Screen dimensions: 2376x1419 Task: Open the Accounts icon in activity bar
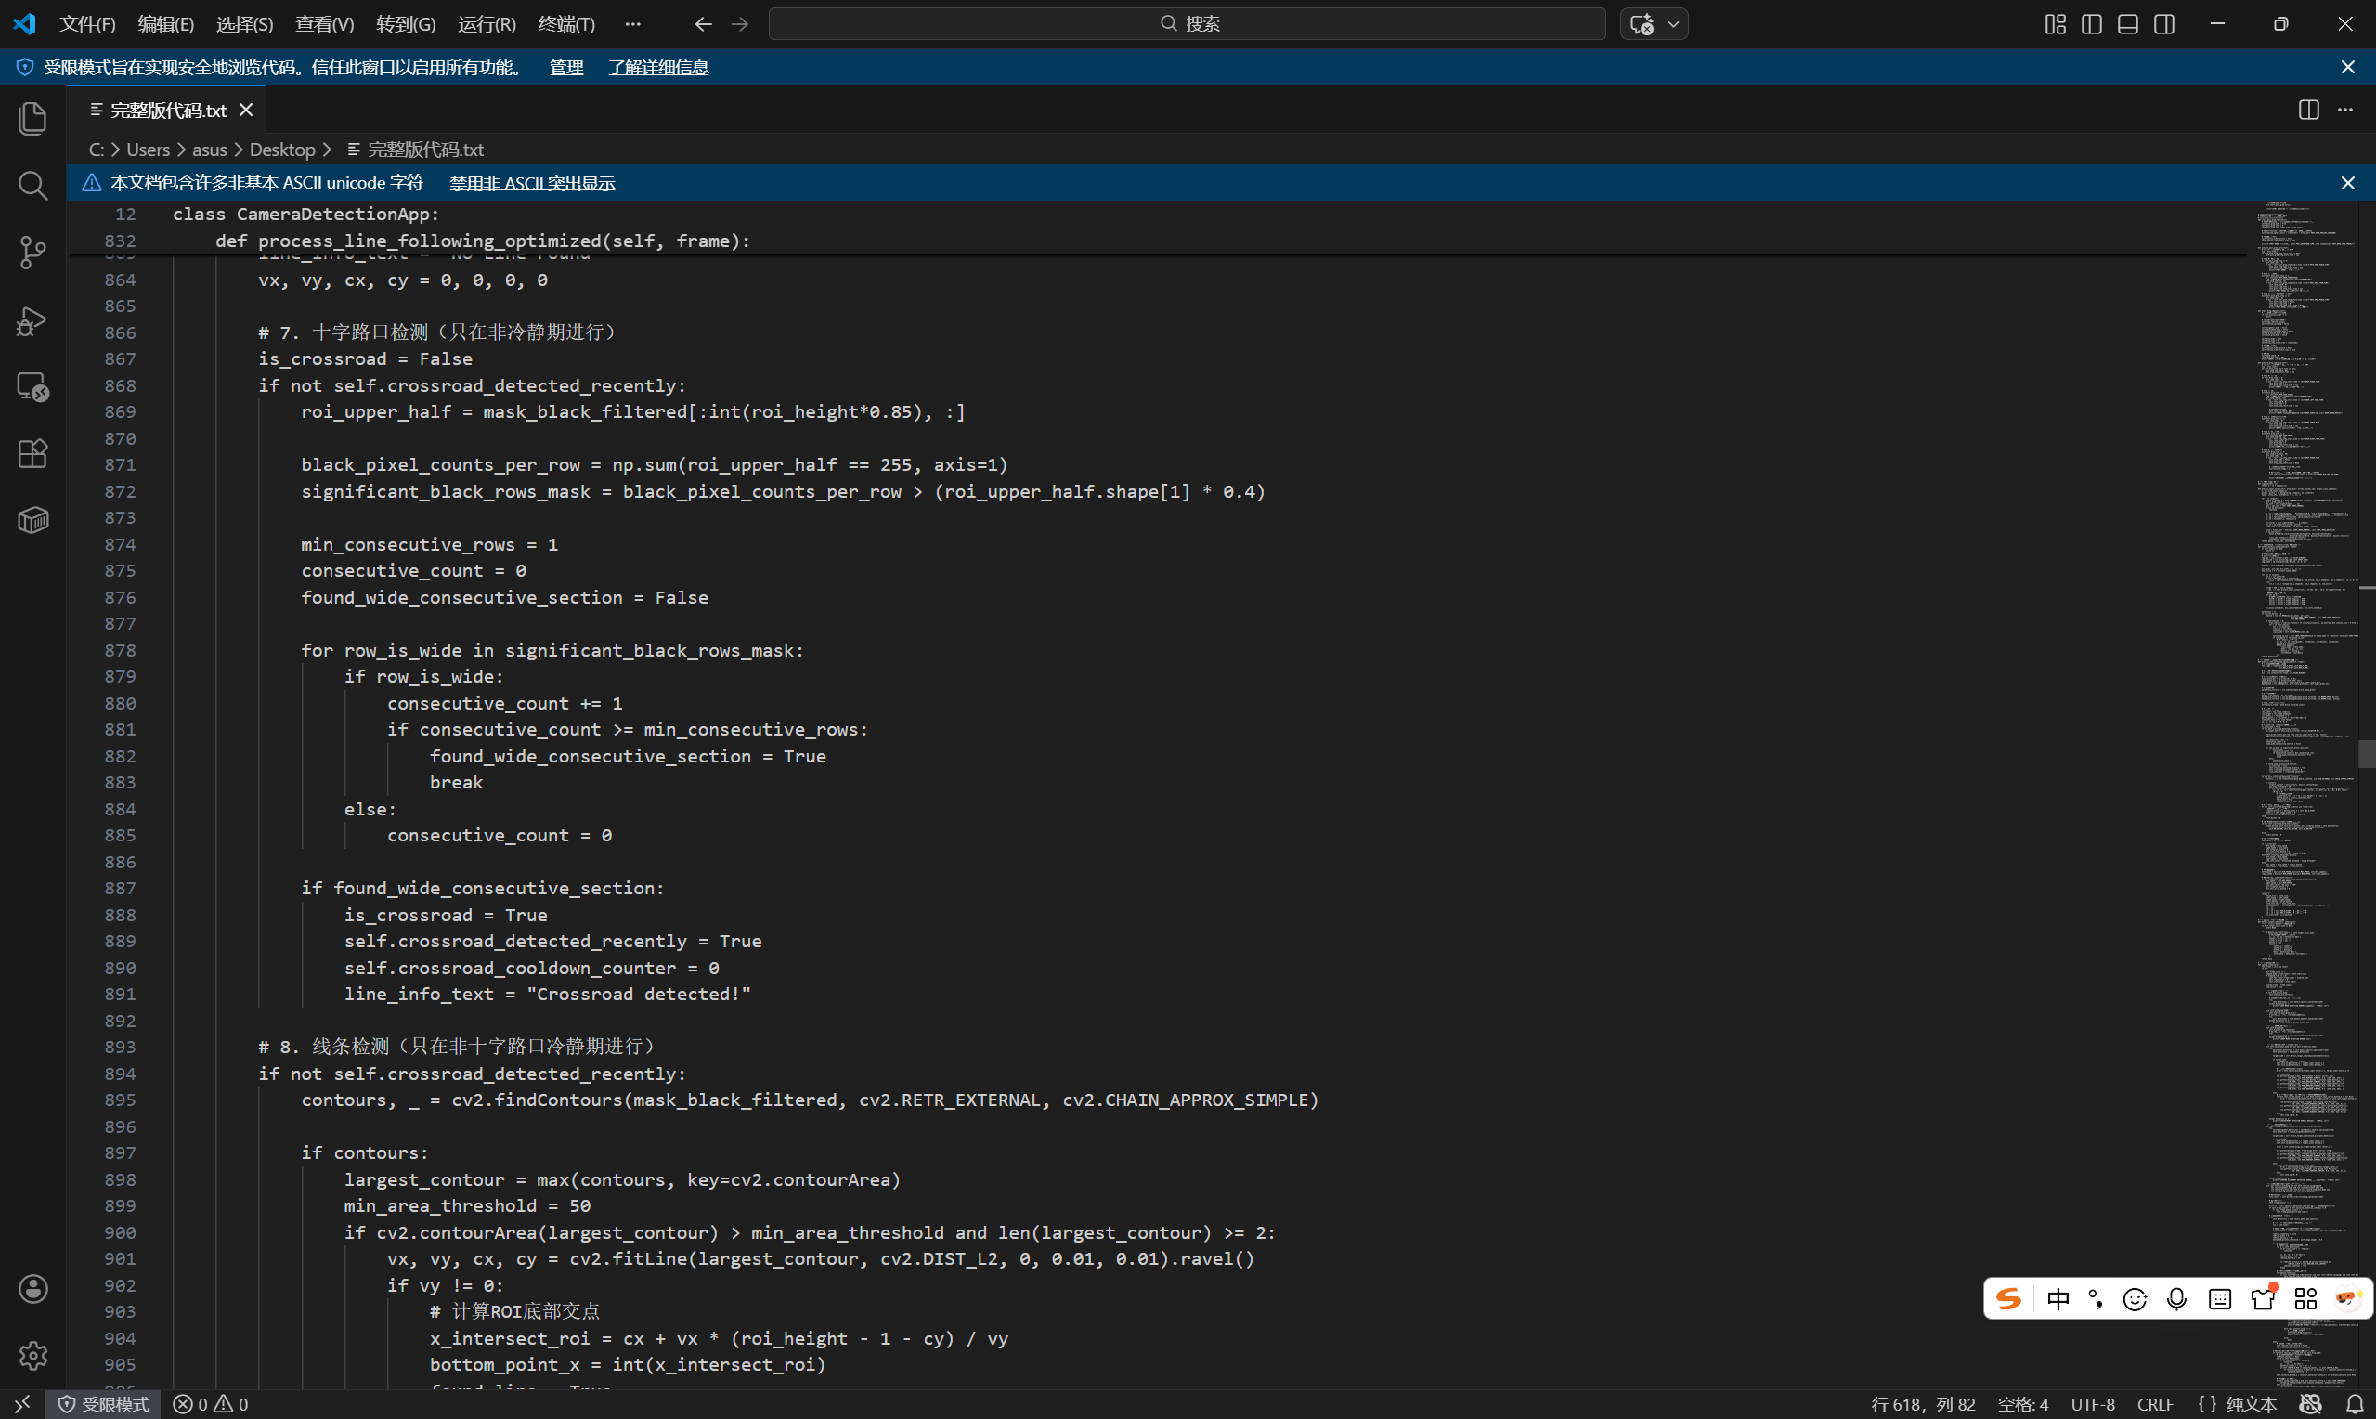(32, 1288)
